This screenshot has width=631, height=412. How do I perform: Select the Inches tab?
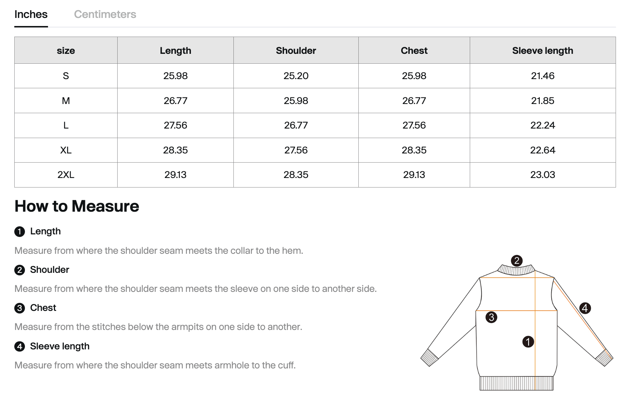31,14
